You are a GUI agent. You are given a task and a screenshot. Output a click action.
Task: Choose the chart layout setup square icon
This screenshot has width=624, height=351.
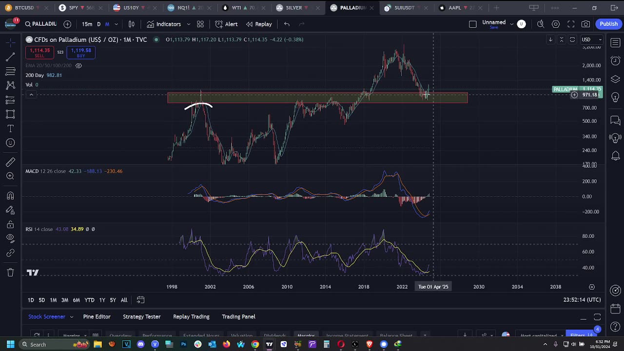[x=472, y=24]
